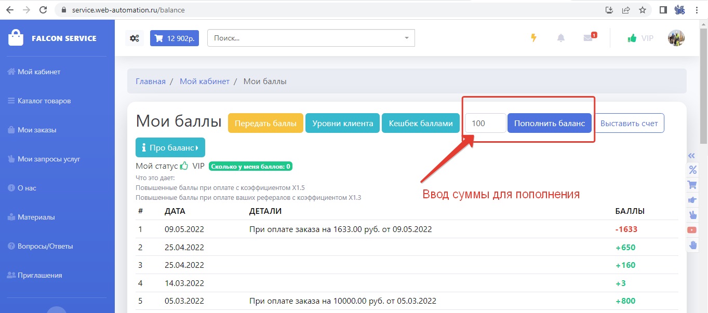Go to Мои заказы in sidebar
This screenshot has width=708, height=313.
[37, 130]
